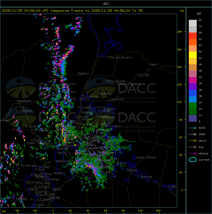Viewport: 212px width, 214px height.
Task: Click the yellow eburn arrow legend icon
Action: [193, 141]
